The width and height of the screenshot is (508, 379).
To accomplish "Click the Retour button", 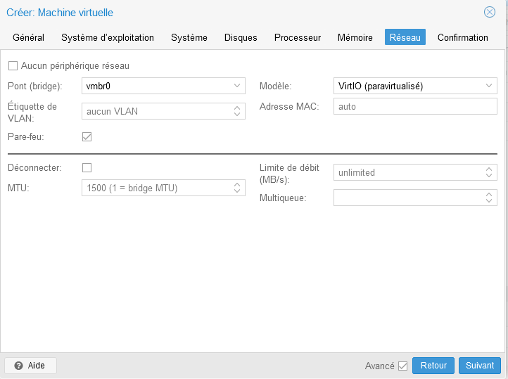I will click(433, 366).
